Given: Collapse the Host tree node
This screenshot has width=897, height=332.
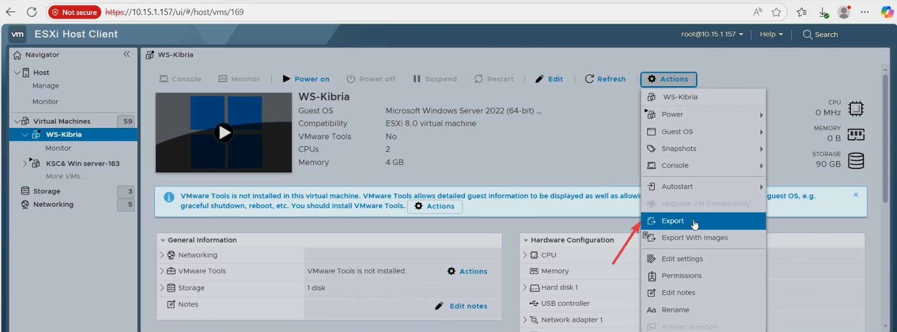Looking at the screenshot, I should 17,72.
